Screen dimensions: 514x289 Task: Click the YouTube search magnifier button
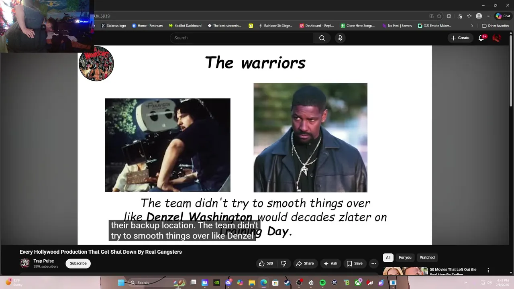click(x=322, y=38)
